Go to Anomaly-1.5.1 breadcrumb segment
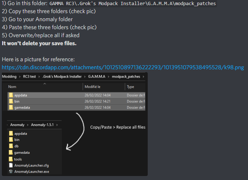Image resolution: width=248 pixels, height=180 pixels. pyautogui.click(x=42, y=125)
